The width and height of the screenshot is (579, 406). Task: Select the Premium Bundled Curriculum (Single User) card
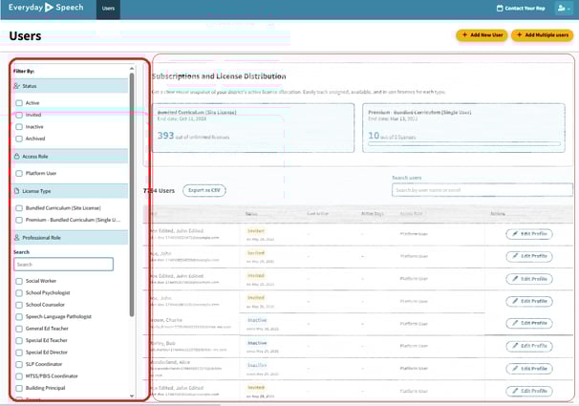coord(463,128)
